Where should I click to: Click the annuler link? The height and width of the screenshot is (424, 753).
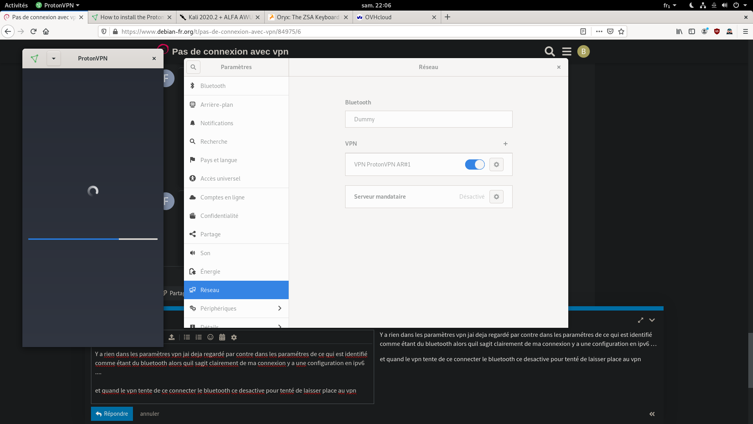(149, 414)
